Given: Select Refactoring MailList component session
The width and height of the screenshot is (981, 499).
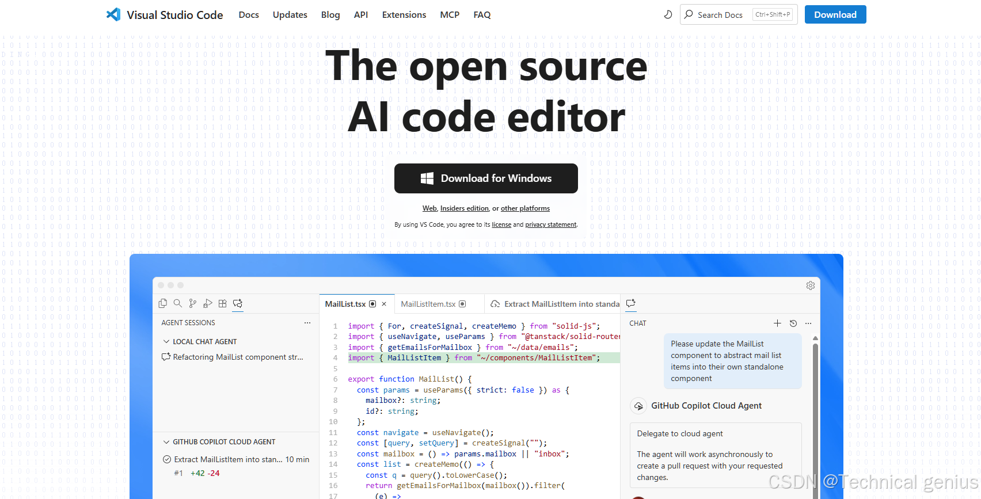Looking at the screenshot, I should point(233,357).
